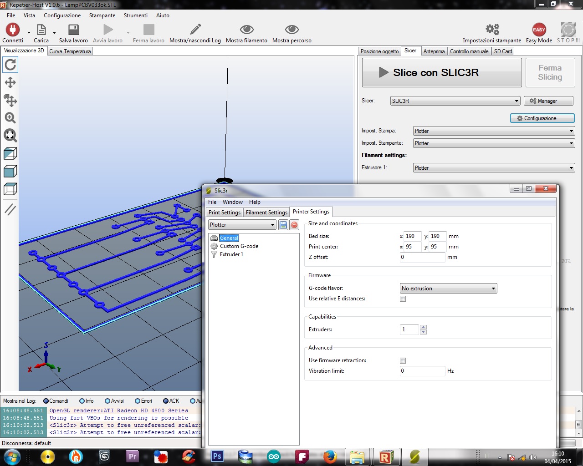Switch to Controllo manuale tab

[x=469, y=51]
